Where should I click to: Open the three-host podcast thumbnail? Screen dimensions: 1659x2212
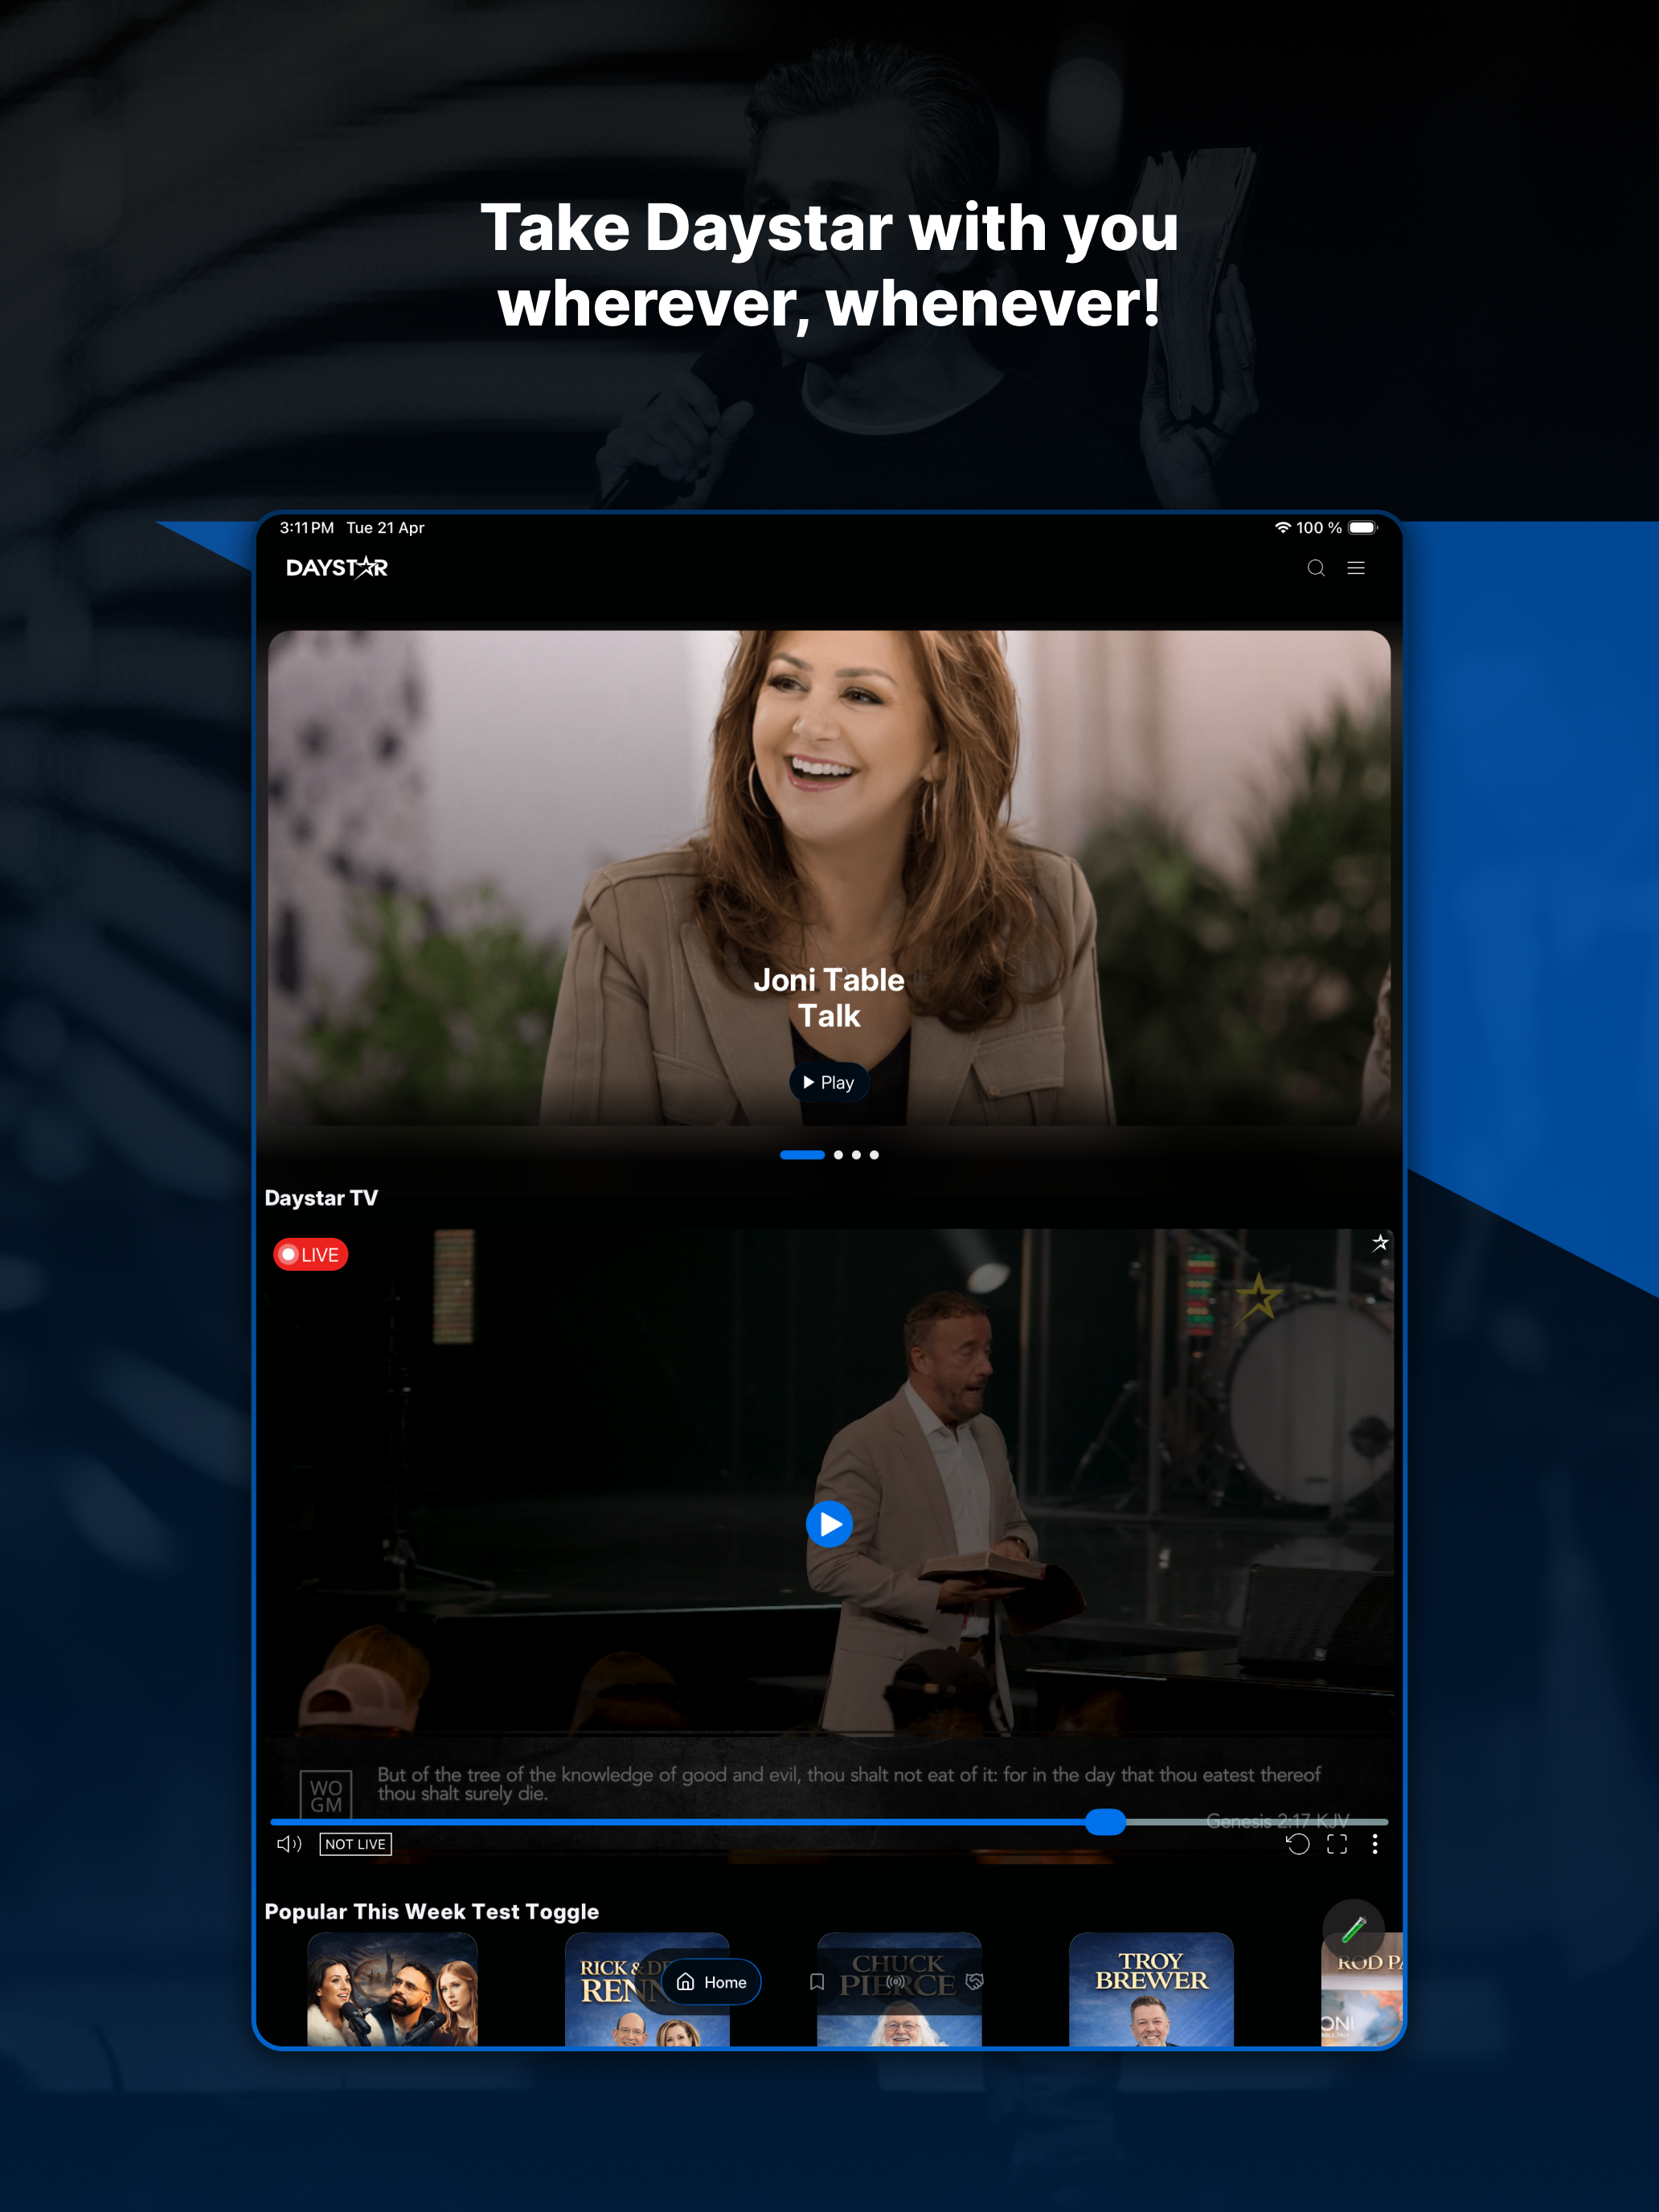[x=392, y=1989]
